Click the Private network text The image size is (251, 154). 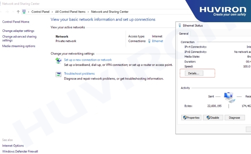click(66, 41)
